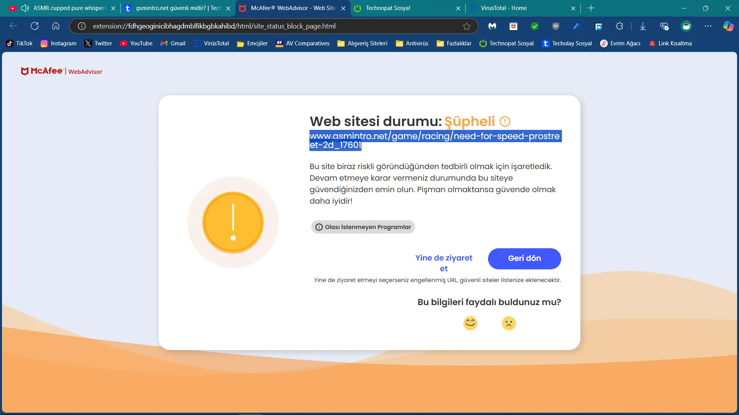Open Settings and more menu
This screenshot has width=739, height=415.
click(x=708, y=26)
